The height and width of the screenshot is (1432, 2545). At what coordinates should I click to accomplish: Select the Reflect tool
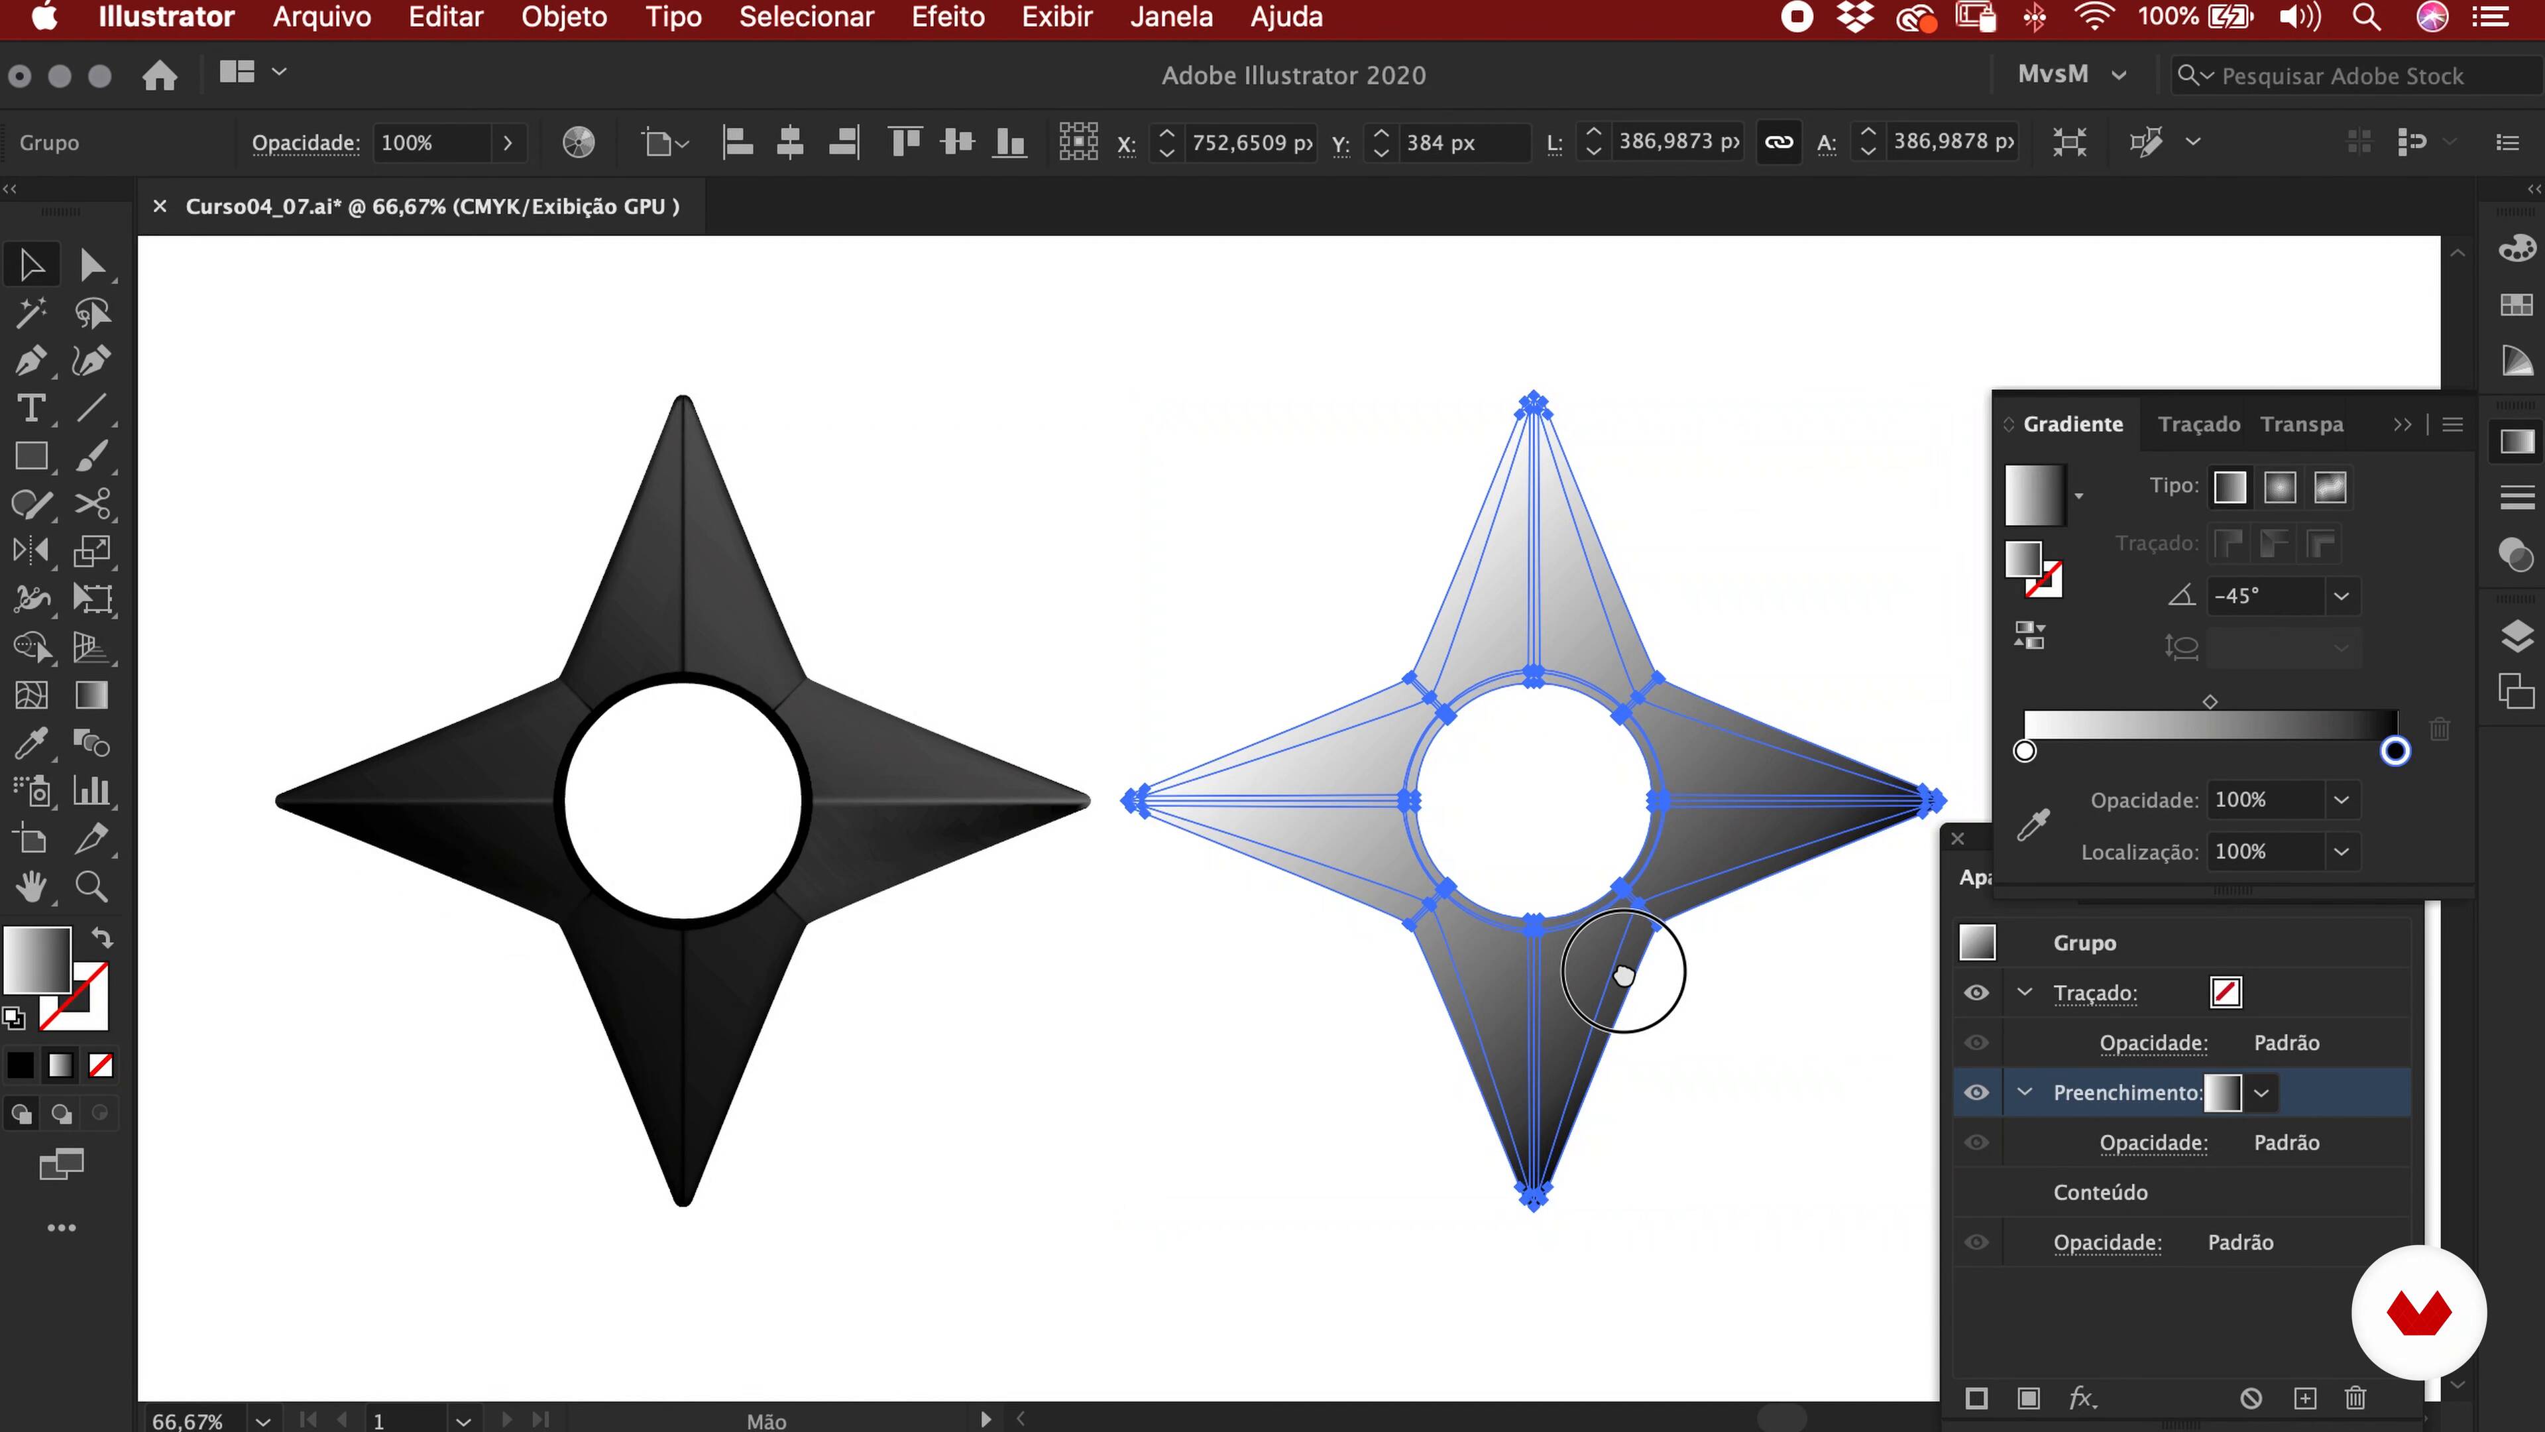tap(32, 550)
